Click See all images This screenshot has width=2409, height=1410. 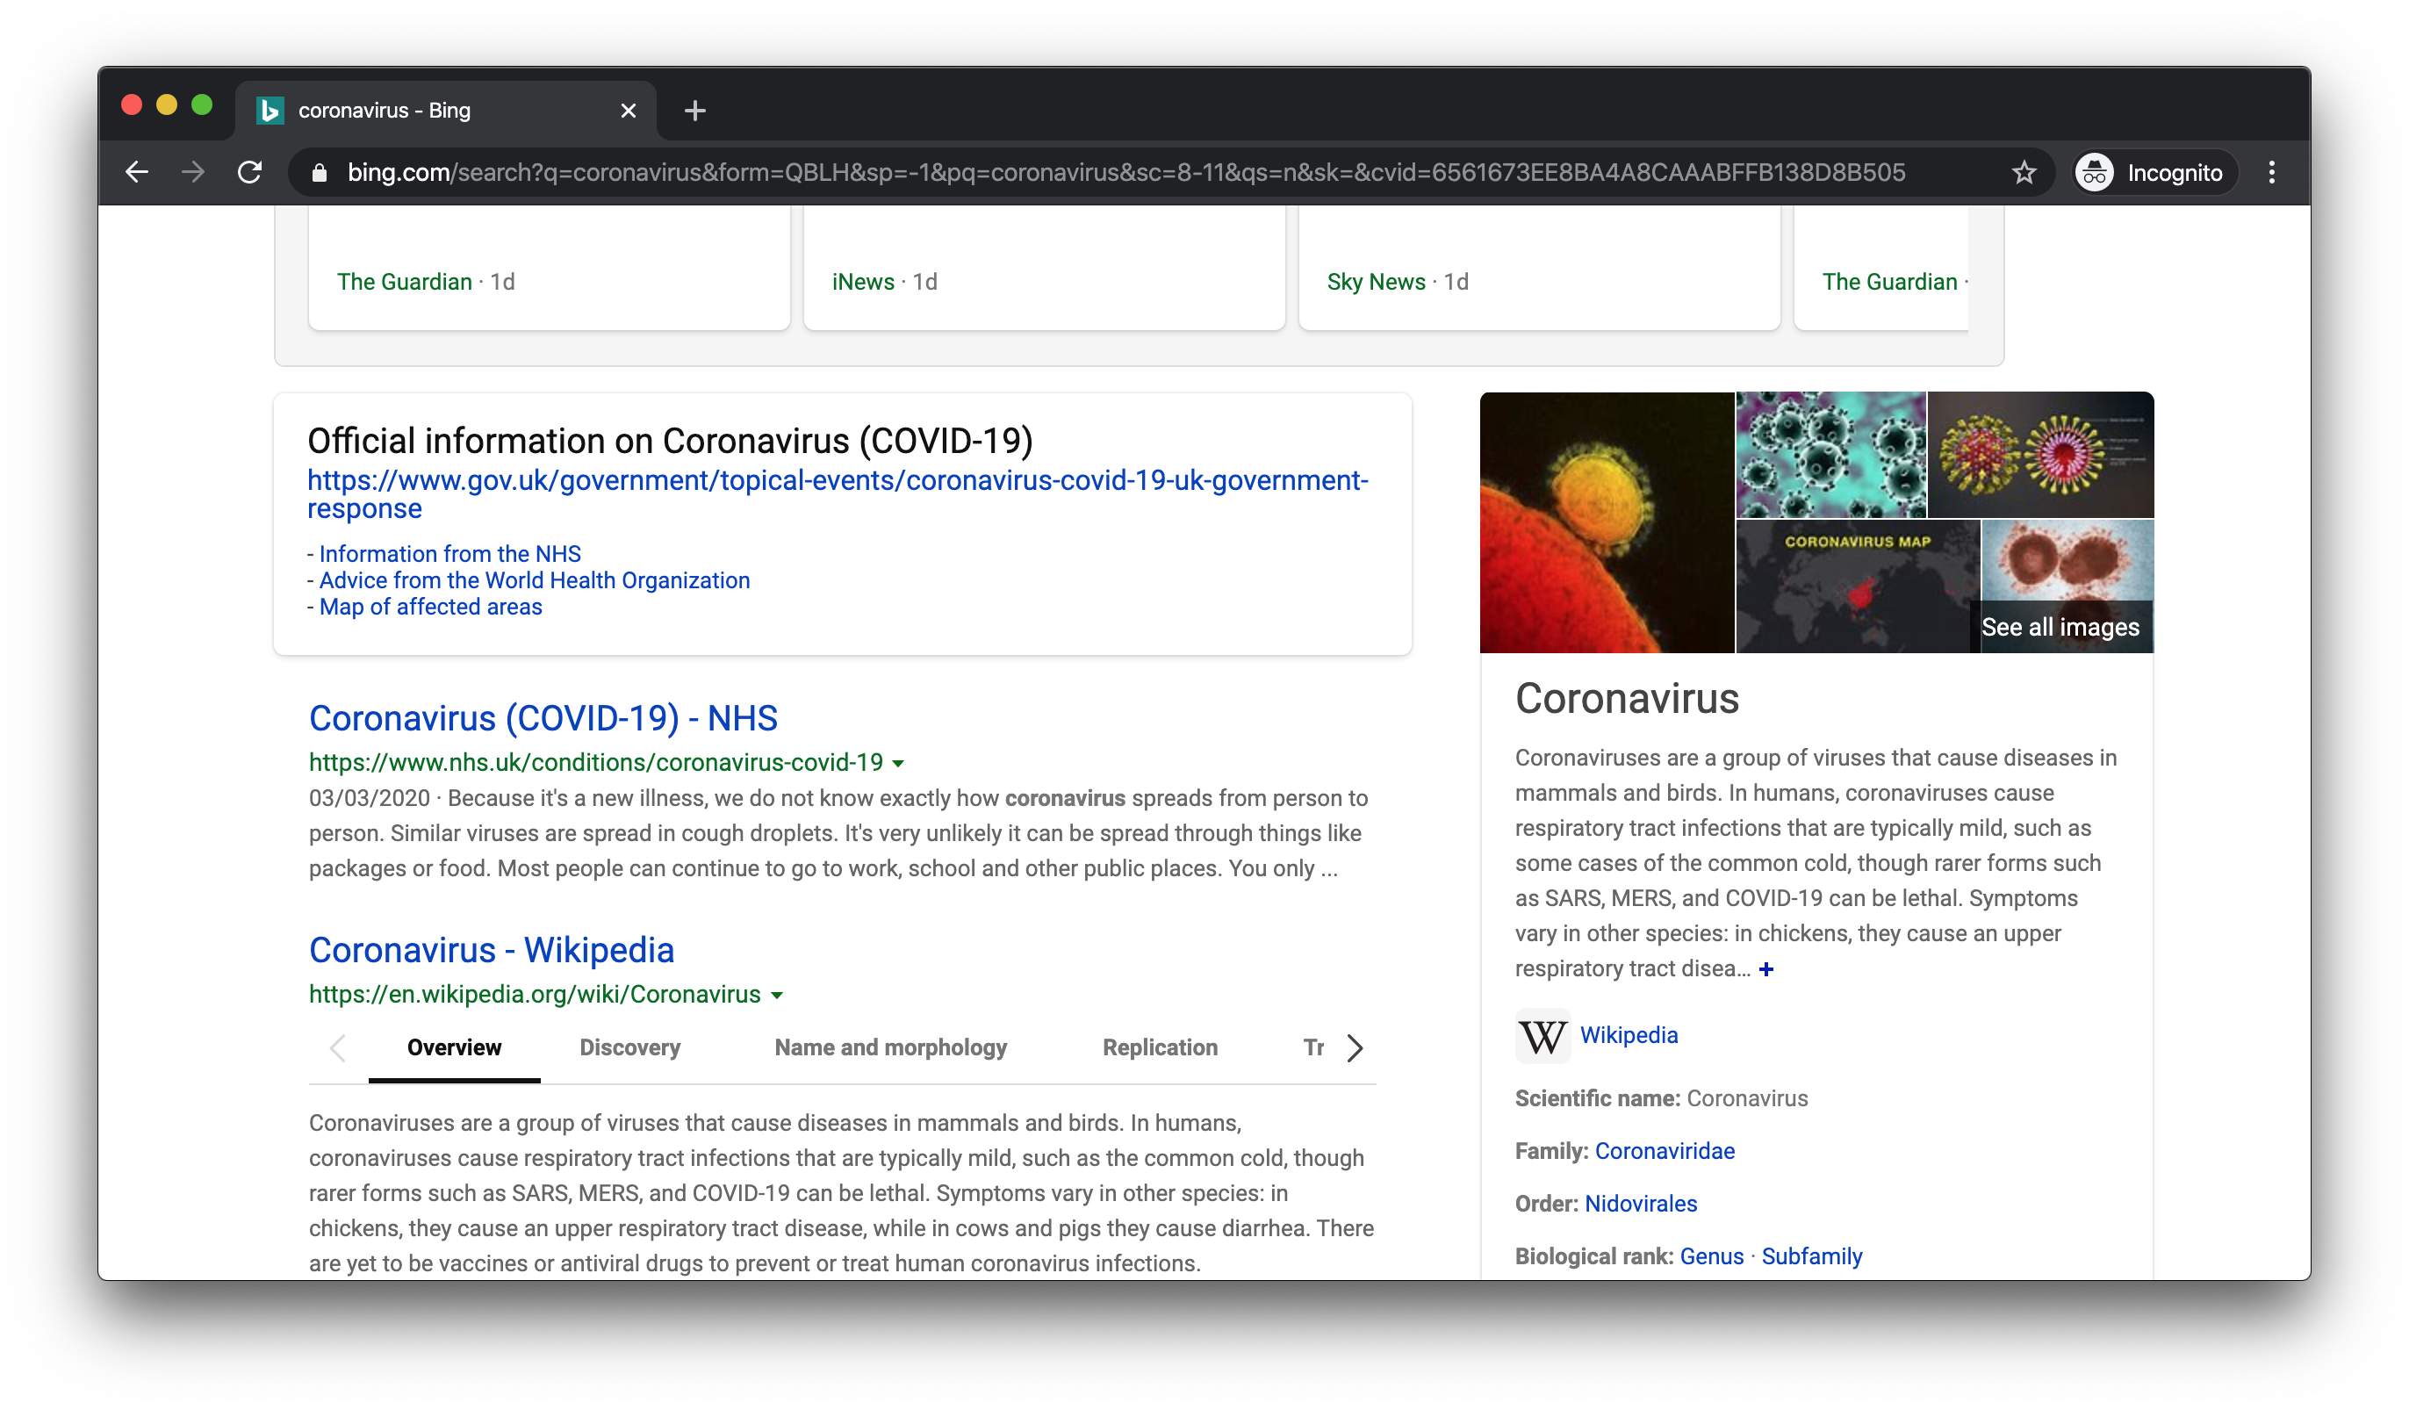(x=2061, y=627)
